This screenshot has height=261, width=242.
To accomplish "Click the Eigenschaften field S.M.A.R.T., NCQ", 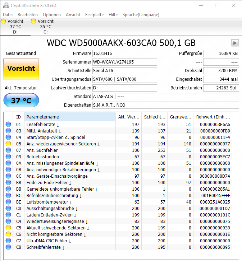I will pyautogui.click(x=166, y=105).
